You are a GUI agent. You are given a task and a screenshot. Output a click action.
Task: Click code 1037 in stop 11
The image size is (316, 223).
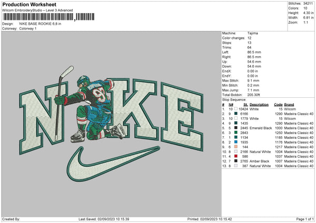279,156
